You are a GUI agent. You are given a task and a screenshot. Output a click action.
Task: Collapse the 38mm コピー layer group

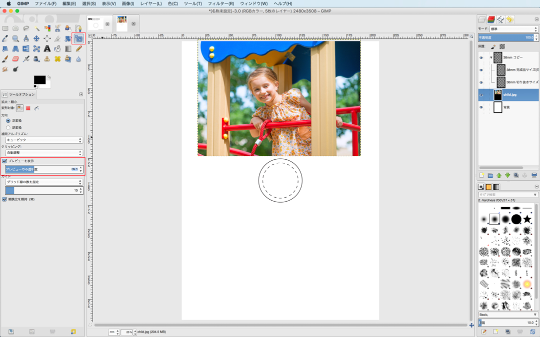[491, 57]
